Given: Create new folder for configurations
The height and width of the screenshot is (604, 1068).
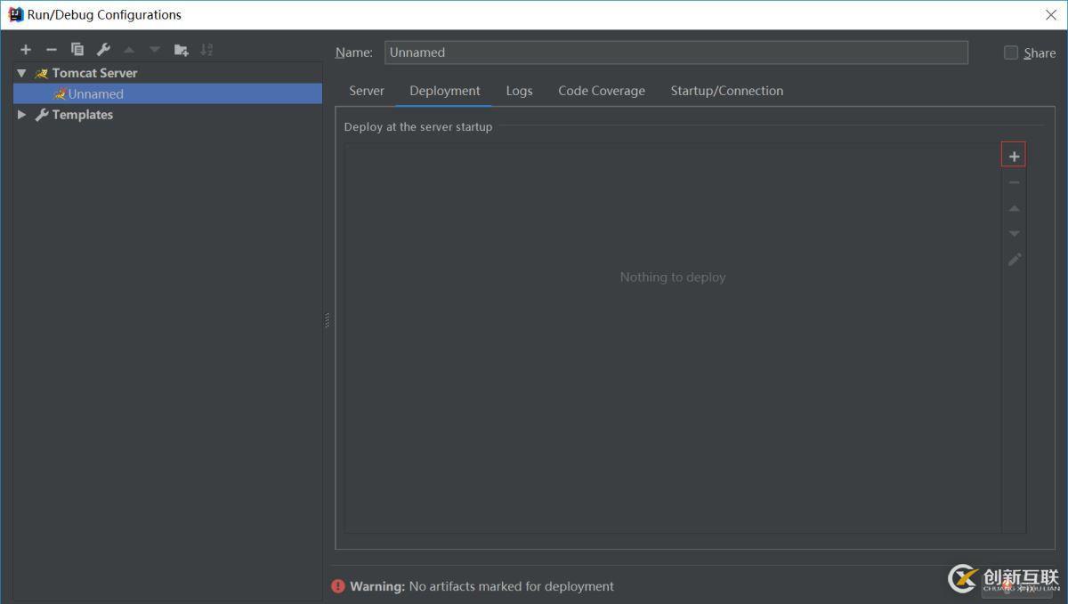Looking at the screenshot, I should 182,50.
